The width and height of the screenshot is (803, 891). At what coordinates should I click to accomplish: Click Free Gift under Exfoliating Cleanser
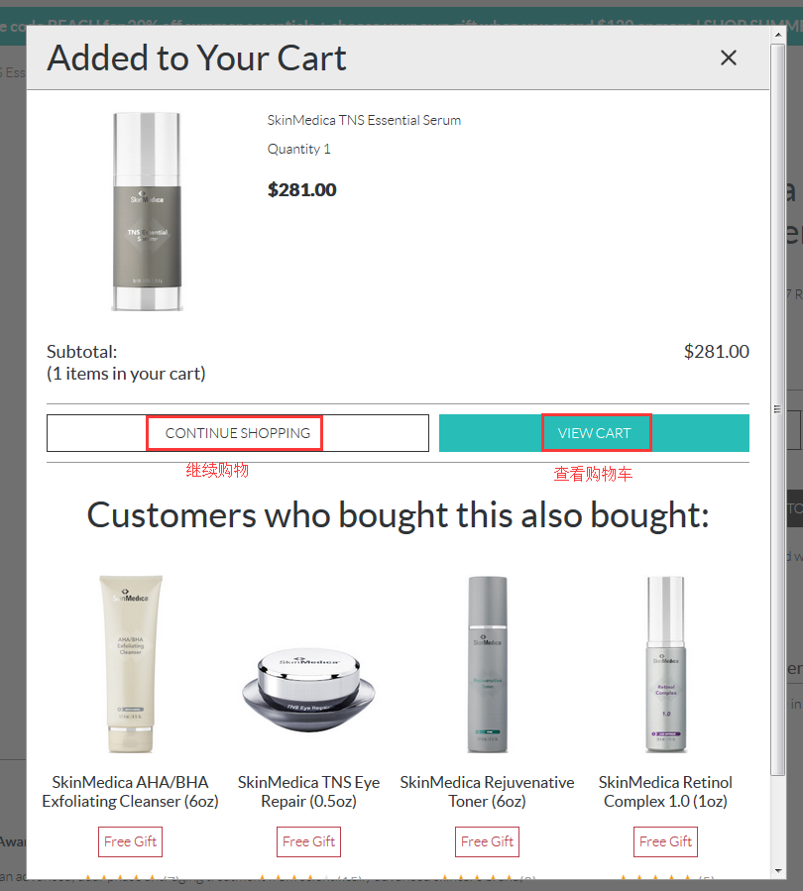point(130,841)
